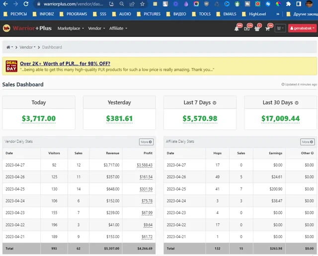318x256 pixels.
Task: Click the Warrior+Plus logo
Action: point(27,28)
